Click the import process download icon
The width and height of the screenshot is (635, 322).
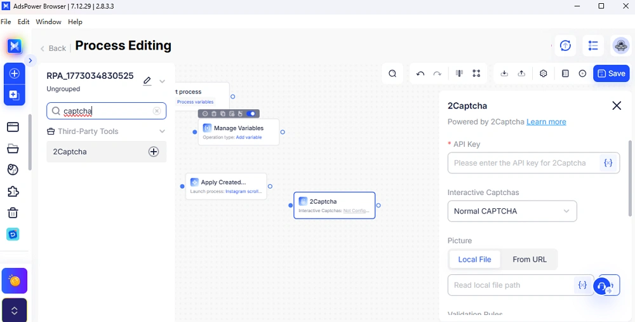[x=504, y=74]
